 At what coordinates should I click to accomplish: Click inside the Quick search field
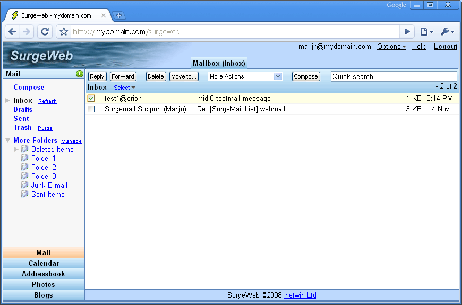tap(393, 76)
